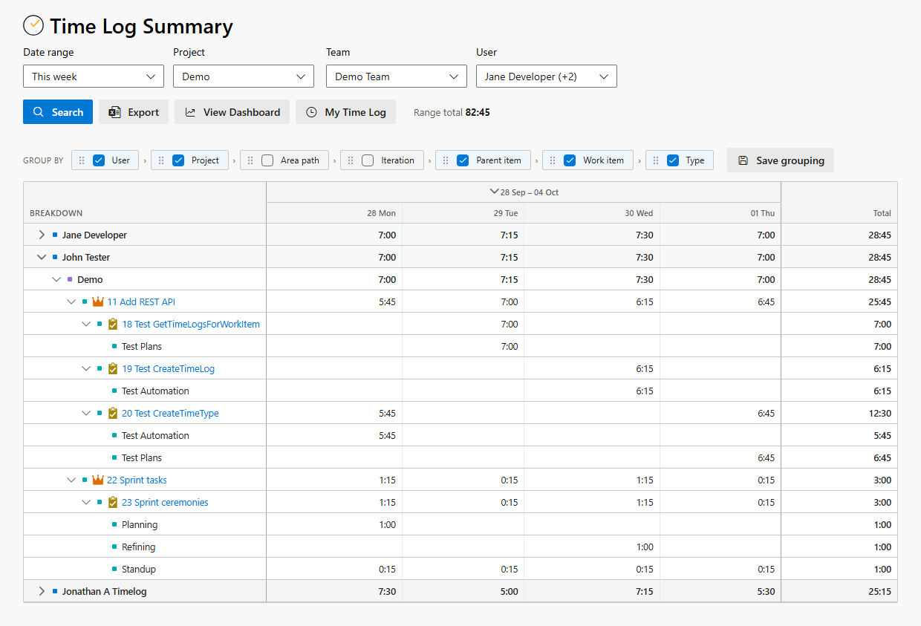Uncheck the Type grouping checkbox

tap(673, 160)
